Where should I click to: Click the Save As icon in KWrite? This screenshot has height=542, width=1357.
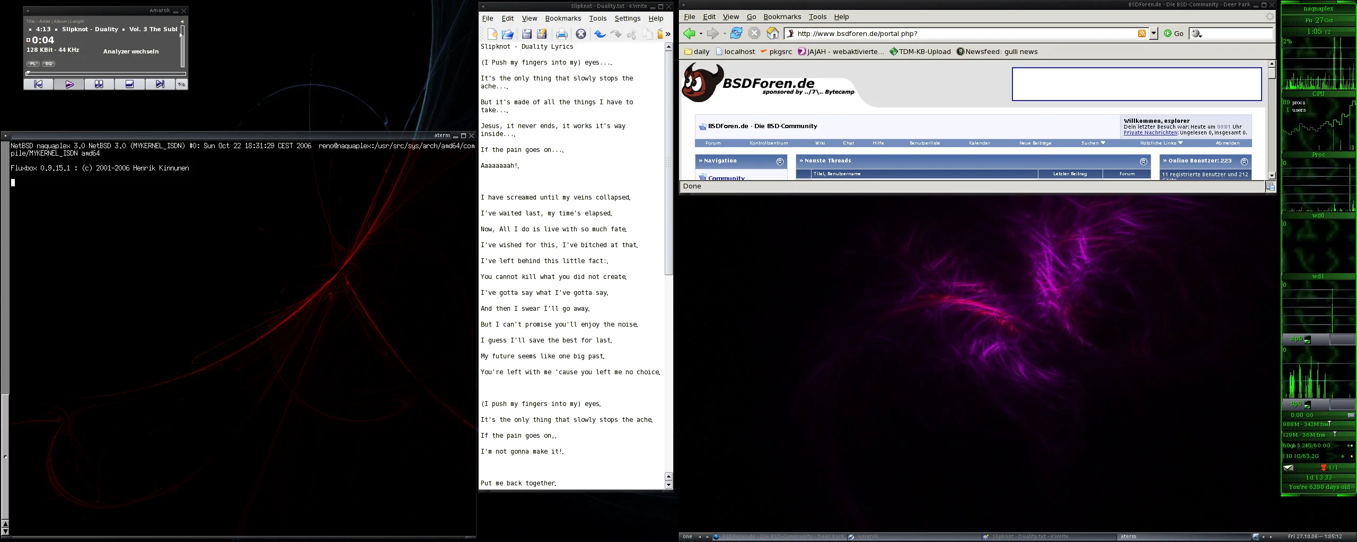pos(542,34)
